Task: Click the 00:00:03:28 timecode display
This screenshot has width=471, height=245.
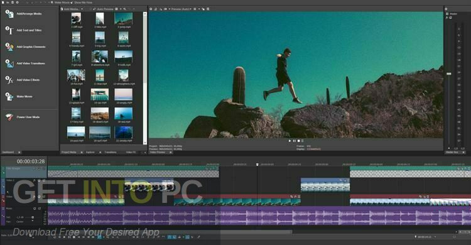Action: [31, 161]
